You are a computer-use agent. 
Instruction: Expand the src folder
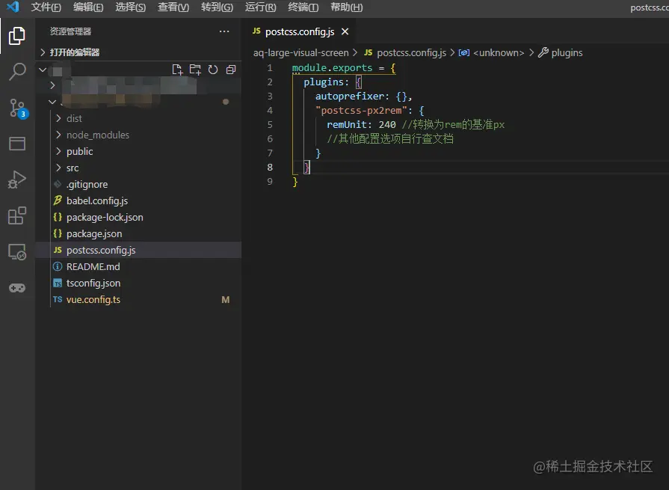[x=73, y=168]
